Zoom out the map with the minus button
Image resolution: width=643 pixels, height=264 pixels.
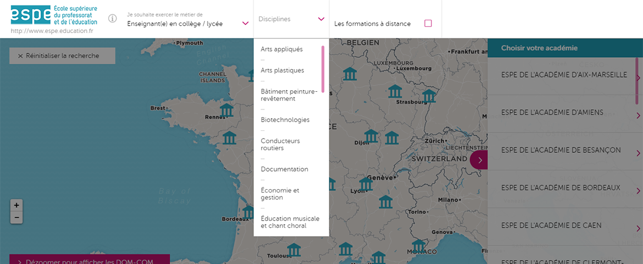coord(16,218)
